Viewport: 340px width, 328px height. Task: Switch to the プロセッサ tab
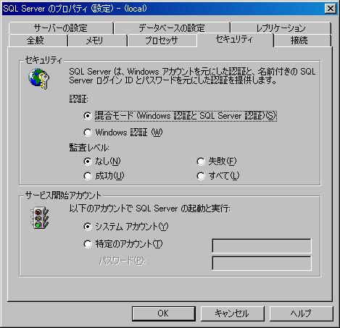(162, 41)
